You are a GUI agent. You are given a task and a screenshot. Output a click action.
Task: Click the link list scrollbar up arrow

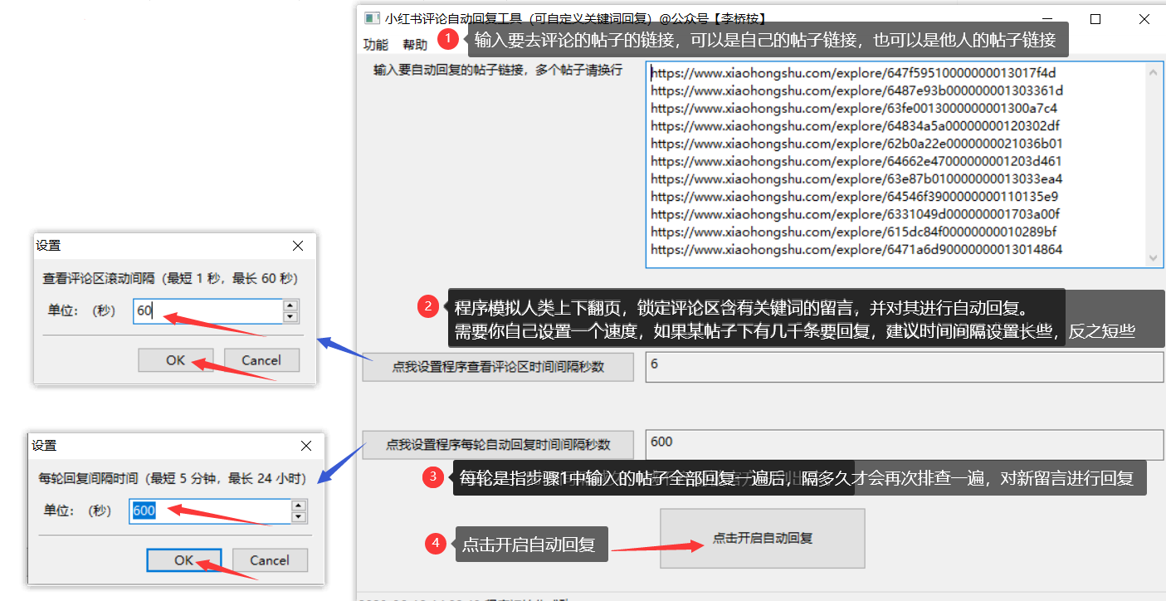1154,72
